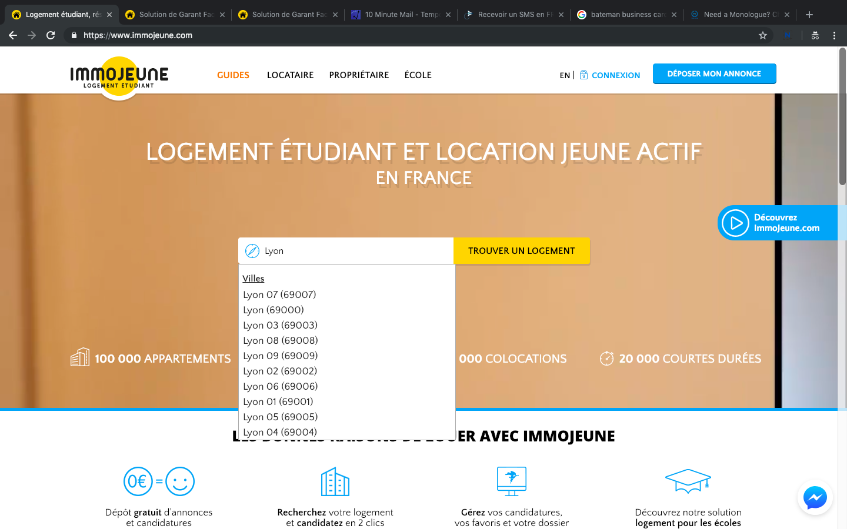847x529 pixels.
Task: Click the browser forward arrow
Action: pyautogui.click(x=32, y=35)
